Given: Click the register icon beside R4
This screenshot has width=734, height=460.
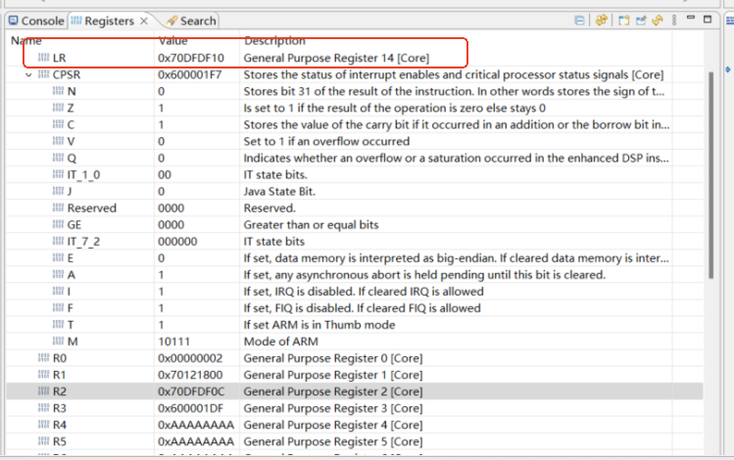Looking at the screenshot, I should pos(43,425).
